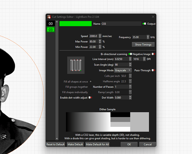Click the Halftone angle field

coord(125,81)
